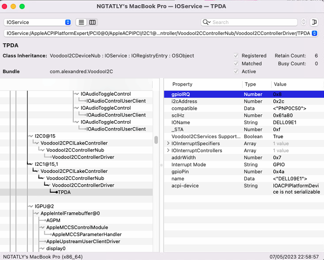Click the search magnifier icon
Viewport: 324px width, 260px height.
(x=206, y=22)
